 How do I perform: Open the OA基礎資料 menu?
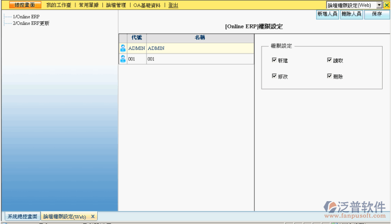(x=148, y=5)
